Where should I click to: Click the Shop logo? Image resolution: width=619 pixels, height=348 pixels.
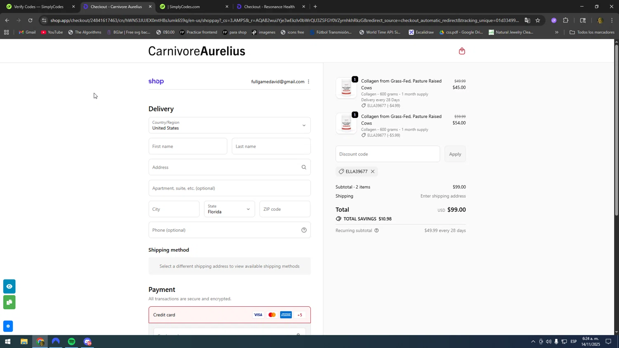(x=156, y=82)
